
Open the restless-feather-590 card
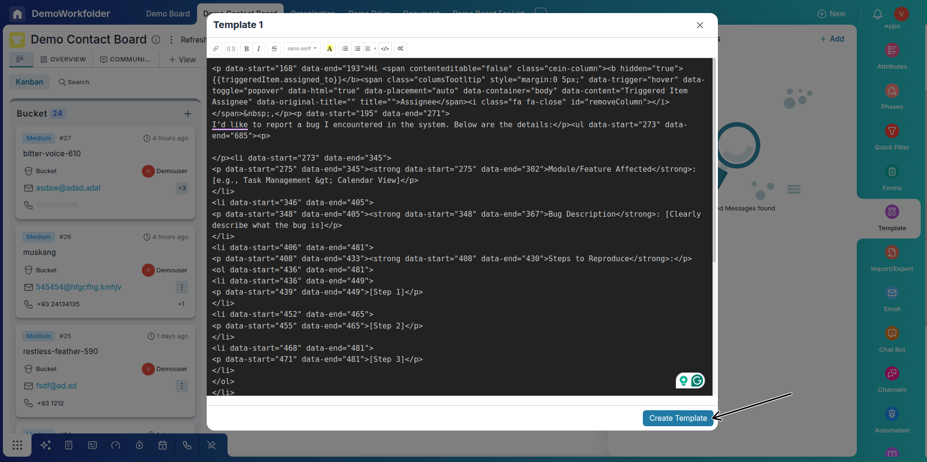[x=61, y=351]
